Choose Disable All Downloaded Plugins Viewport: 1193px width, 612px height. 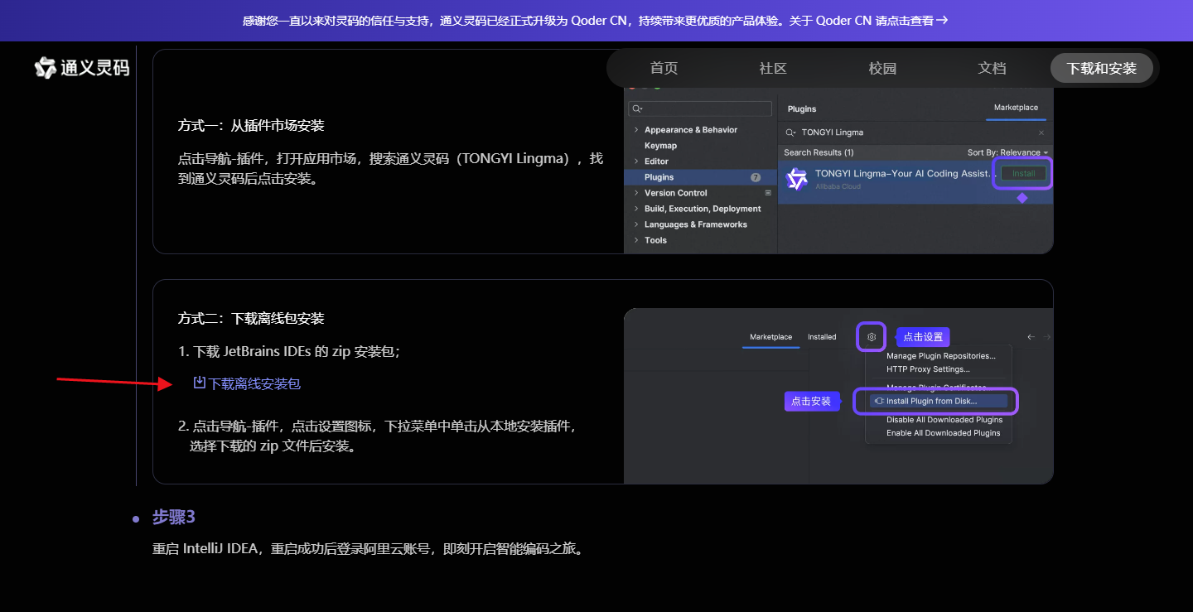(944, 420)
